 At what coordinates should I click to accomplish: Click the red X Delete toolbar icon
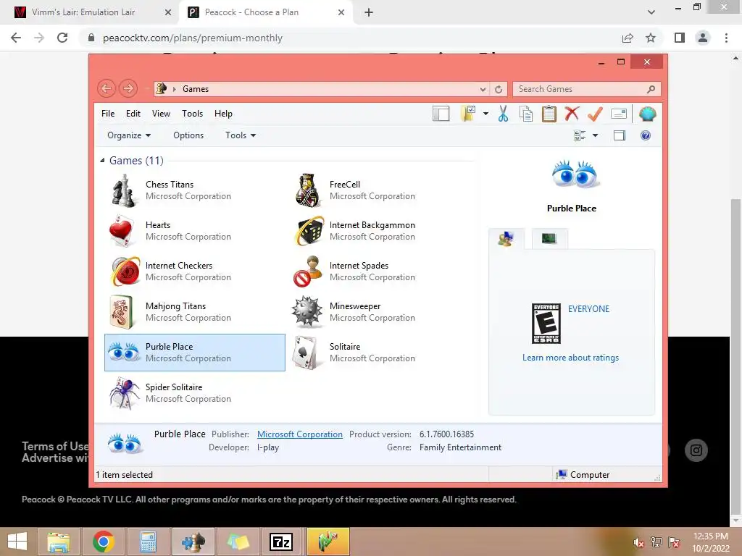click(x=572, y=114)
